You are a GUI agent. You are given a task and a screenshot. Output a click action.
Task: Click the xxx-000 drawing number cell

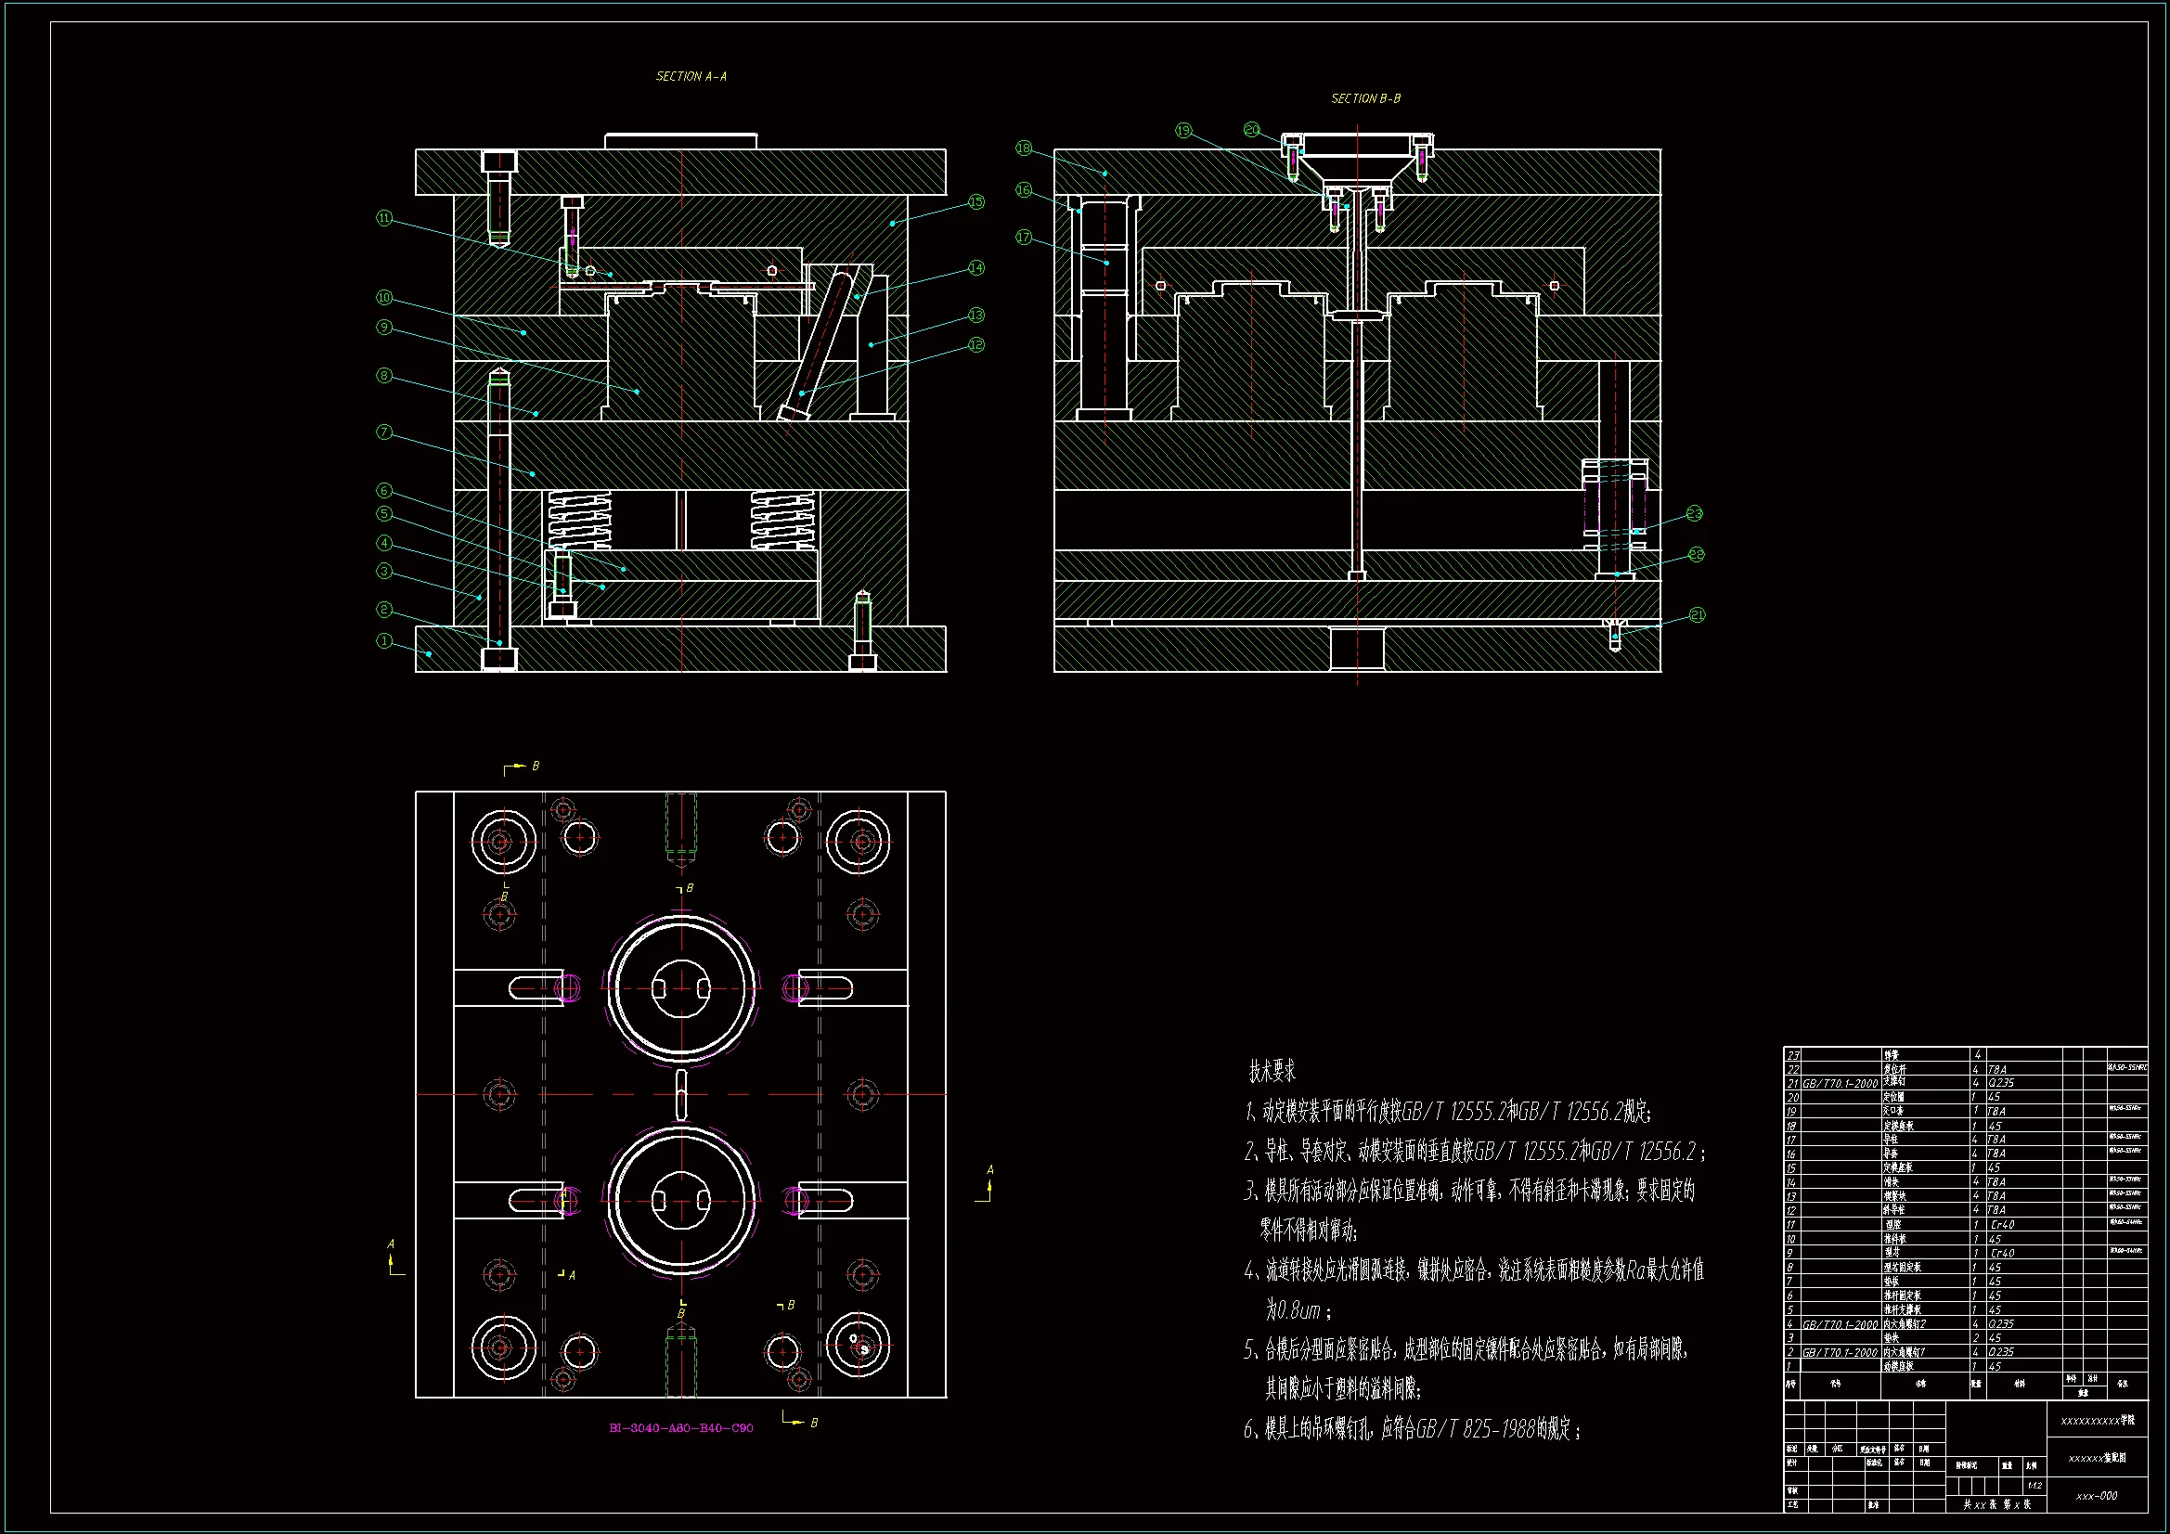tap(2097, 1496)
